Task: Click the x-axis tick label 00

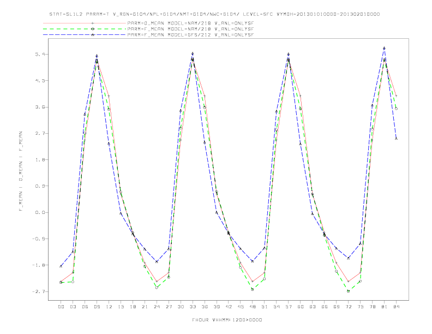Action: pos(61,307)
